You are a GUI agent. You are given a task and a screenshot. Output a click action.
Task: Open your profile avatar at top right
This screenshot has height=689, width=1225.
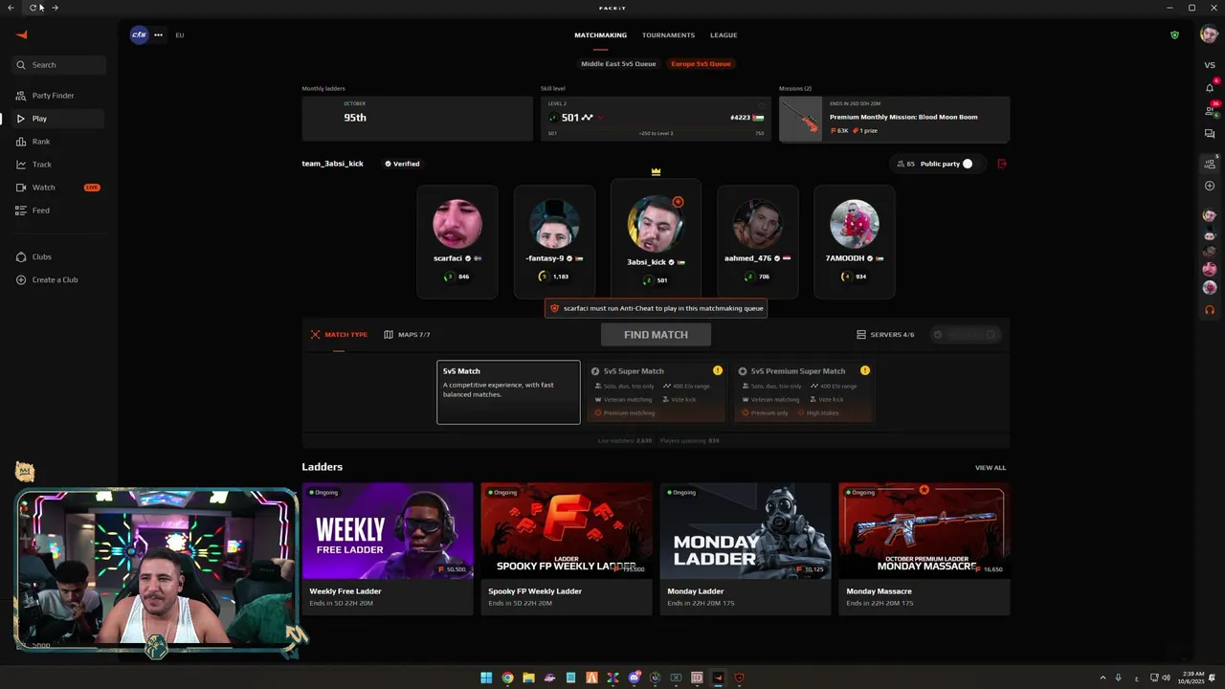(1208, 34)
